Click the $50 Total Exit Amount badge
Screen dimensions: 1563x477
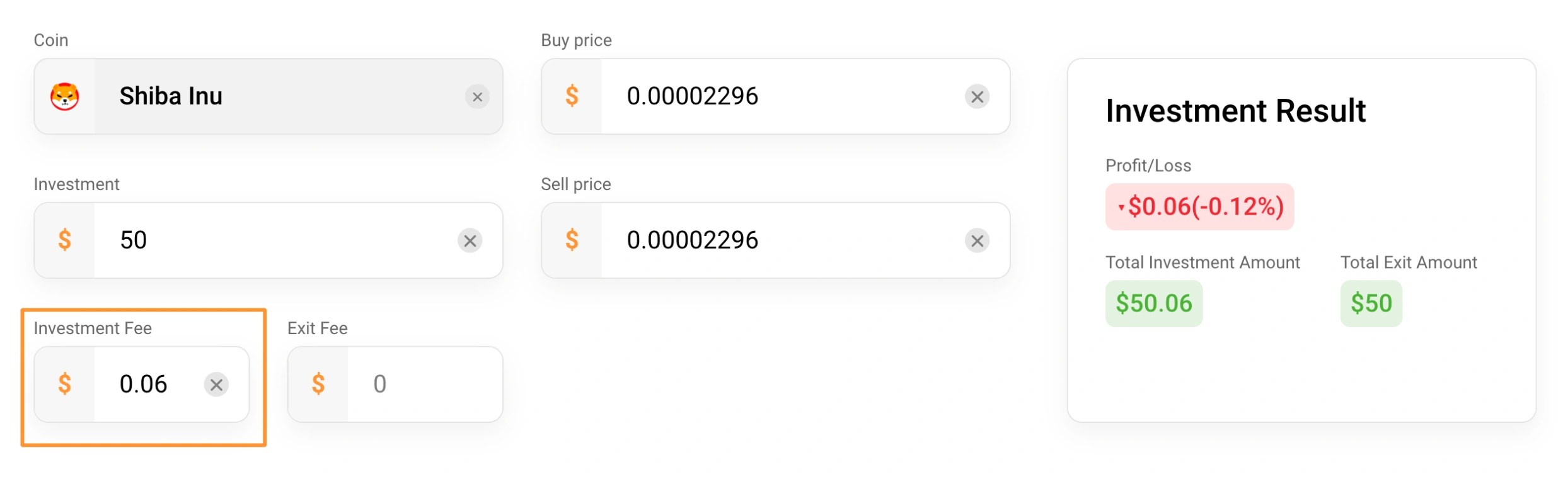click(x=1371, y=303)
